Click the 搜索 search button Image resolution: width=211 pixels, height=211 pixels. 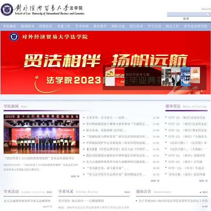click(x=186, y=19)
